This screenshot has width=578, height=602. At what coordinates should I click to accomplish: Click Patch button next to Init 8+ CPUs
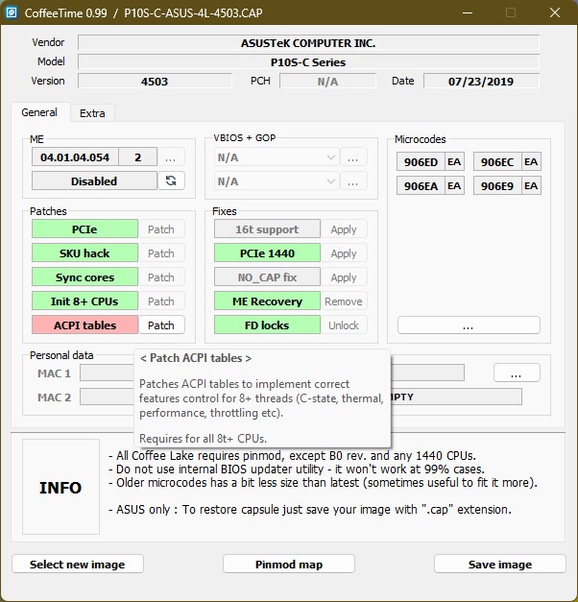(161, 301)
